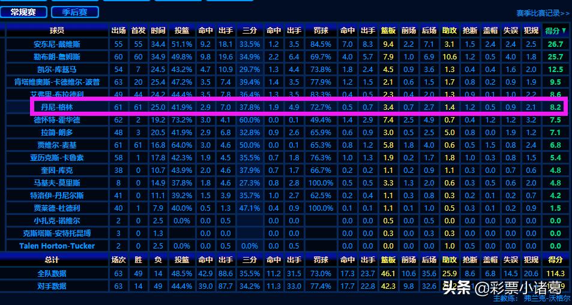Select the 全队数据 totals row label

pos(52,273)
